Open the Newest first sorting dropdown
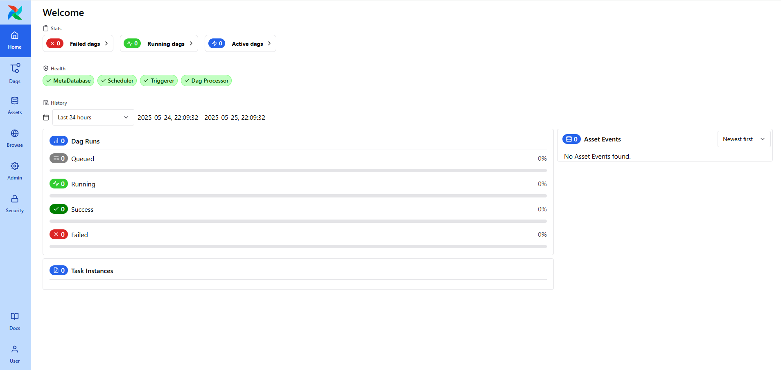 click(743, 139)
